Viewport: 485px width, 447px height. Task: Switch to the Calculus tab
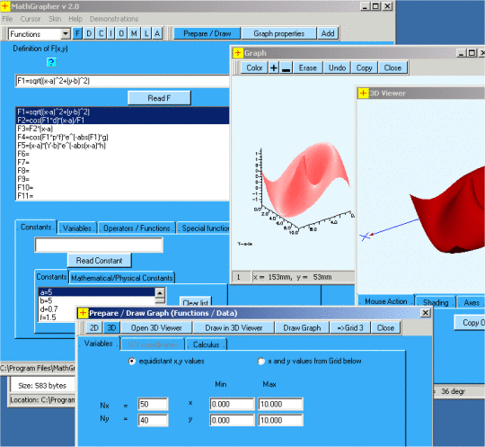[x=207, y=344]
